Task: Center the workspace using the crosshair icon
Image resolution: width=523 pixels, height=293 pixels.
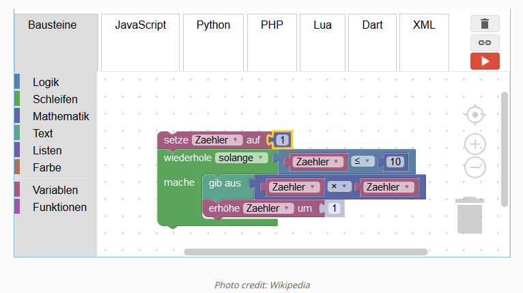Action: tap(475, 114)
